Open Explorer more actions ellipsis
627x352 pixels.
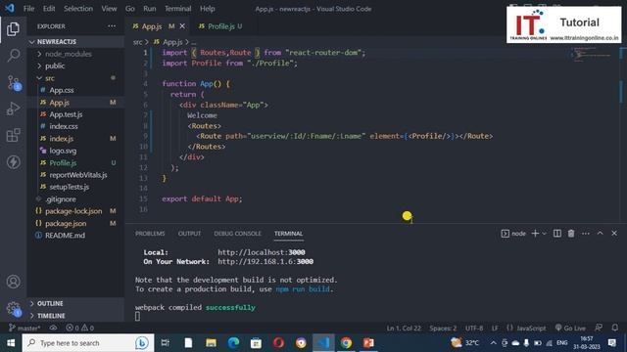[x=112, y=26]
